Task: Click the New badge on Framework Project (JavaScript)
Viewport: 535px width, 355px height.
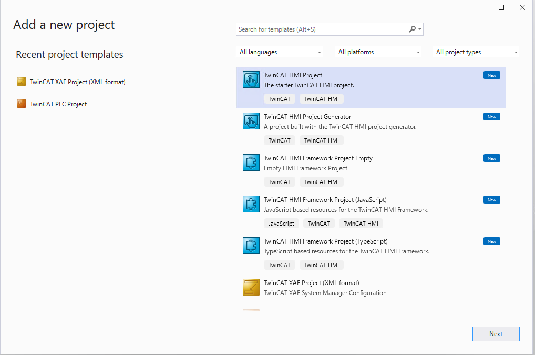Action: (492, 200)
